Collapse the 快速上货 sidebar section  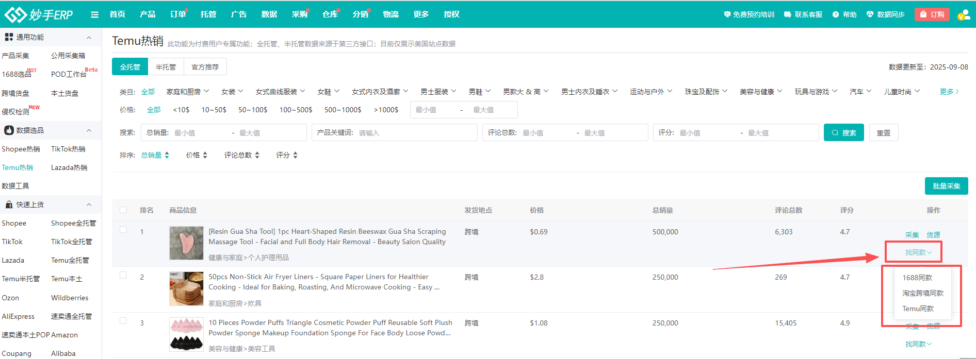click(89, 204)
